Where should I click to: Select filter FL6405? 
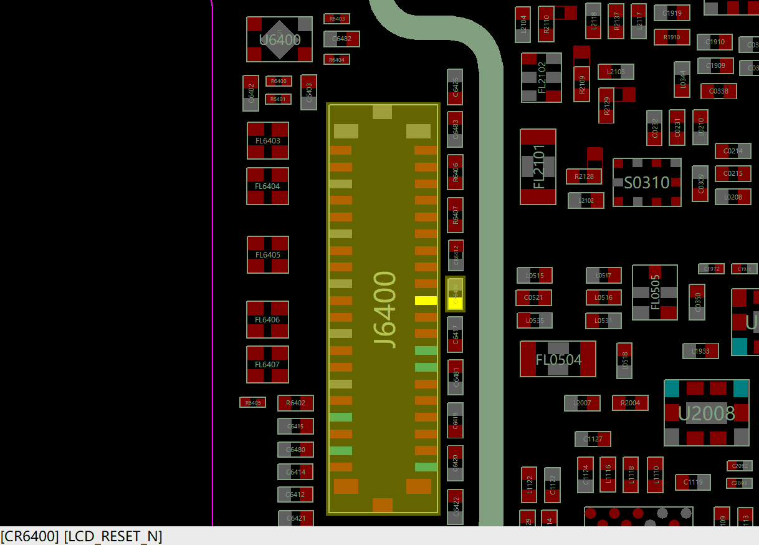(x=268, y=255)
